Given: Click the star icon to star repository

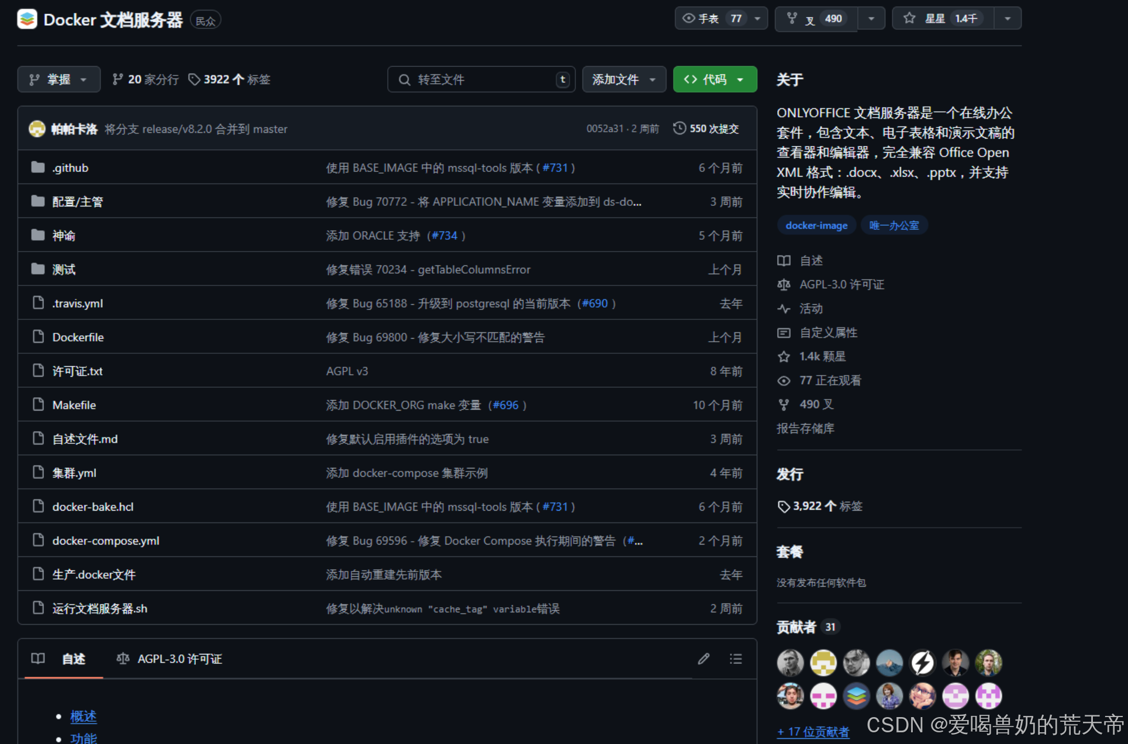Looking at the screenshot, I should [x=909, y=18].
